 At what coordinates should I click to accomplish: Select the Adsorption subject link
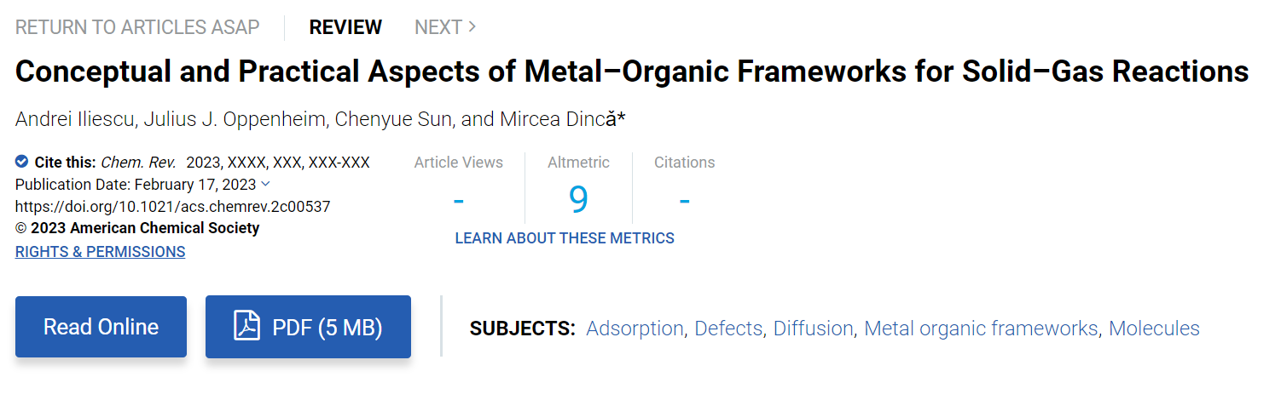tap(635, 329)
